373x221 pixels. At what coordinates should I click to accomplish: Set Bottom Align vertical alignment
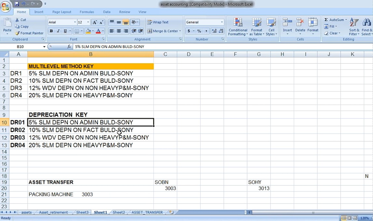(126, 22)
